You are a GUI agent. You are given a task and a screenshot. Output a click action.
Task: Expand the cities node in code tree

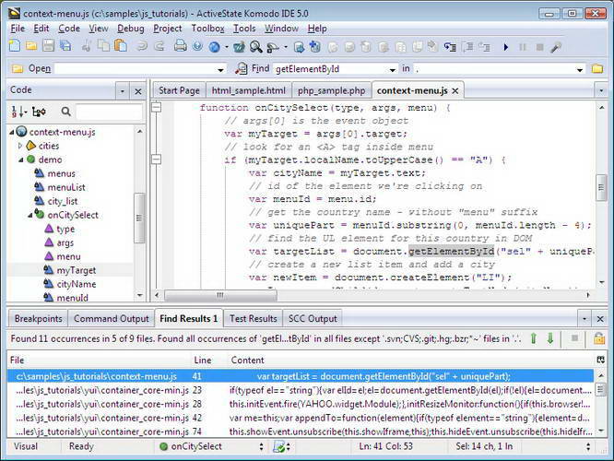pos(19,146)
